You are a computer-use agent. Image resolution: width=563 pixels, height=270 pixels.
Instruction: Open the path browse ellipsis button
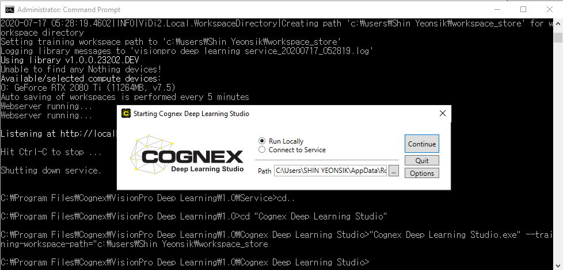pos(394,171)
